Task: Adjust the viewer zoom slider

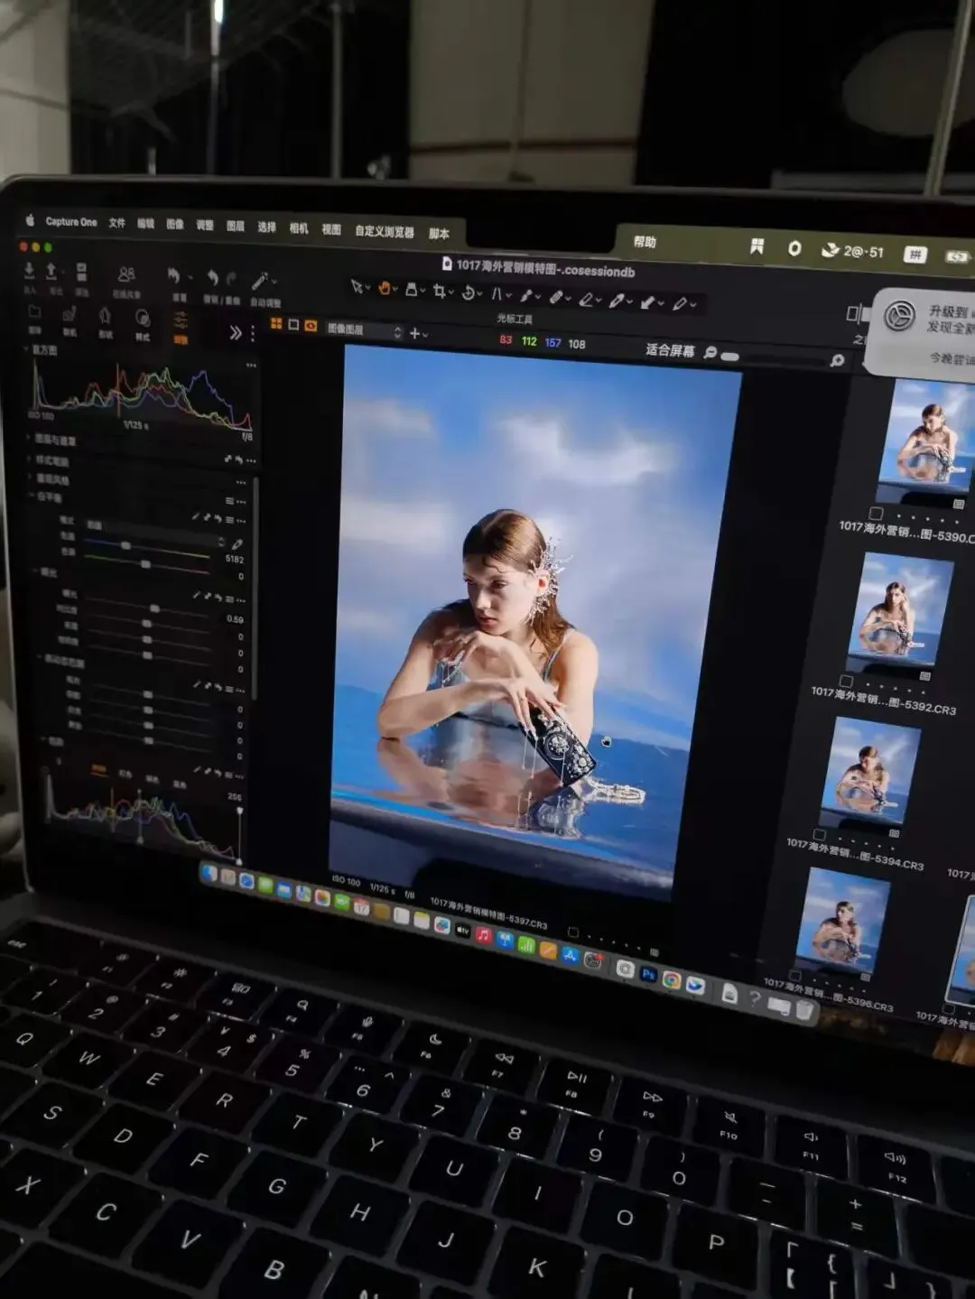Action: tap(730, 356)
